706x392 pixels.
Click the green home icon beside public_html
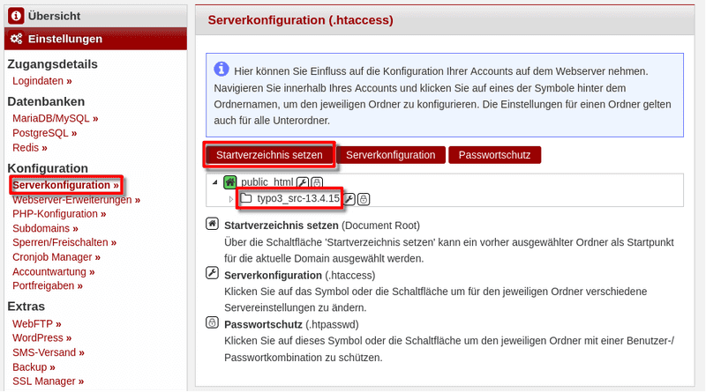230,181
